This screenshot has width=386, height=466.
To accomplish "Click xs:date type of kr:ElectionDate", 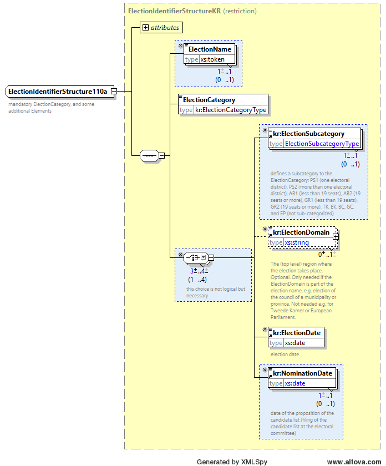I will pyautogui.click(x=295, y=343).
